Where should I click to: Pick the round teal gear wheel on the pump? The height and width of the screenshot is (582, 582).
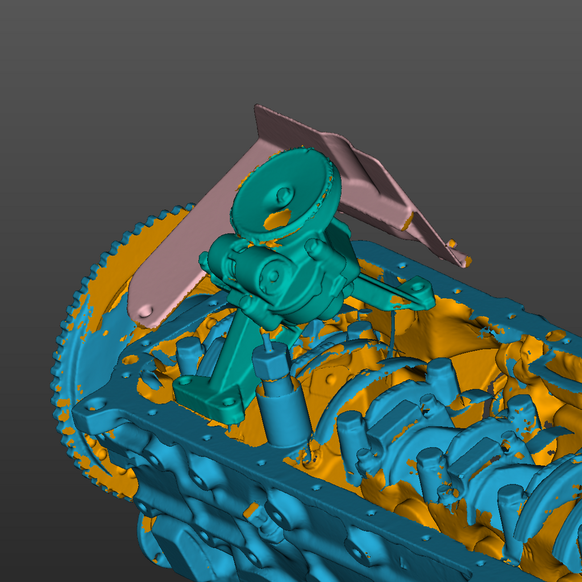click(x=286, y=194)
